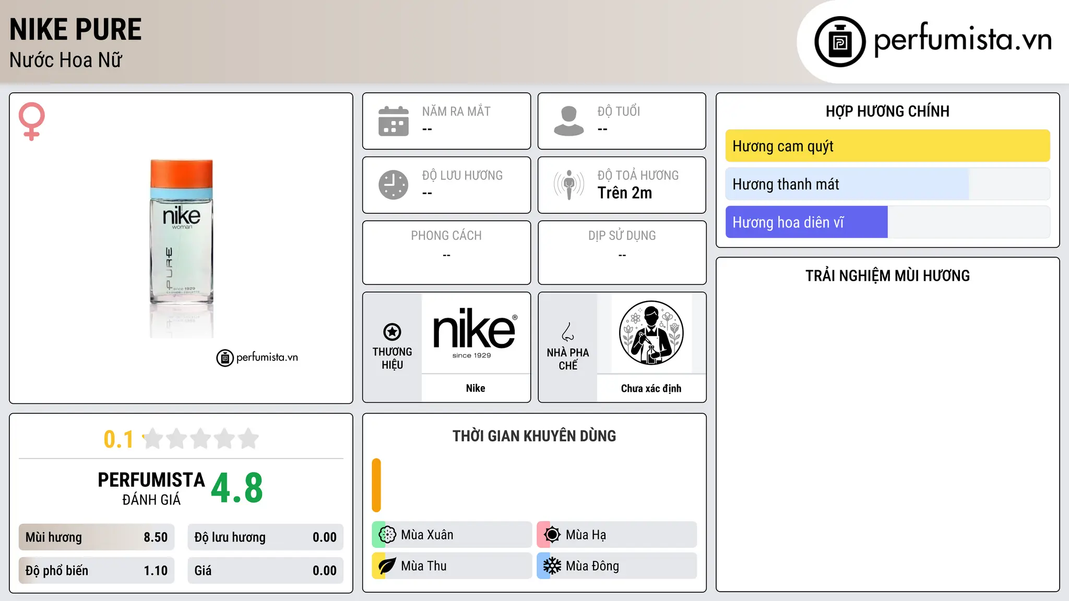Click the Độ tuổi label

point(619,111)
